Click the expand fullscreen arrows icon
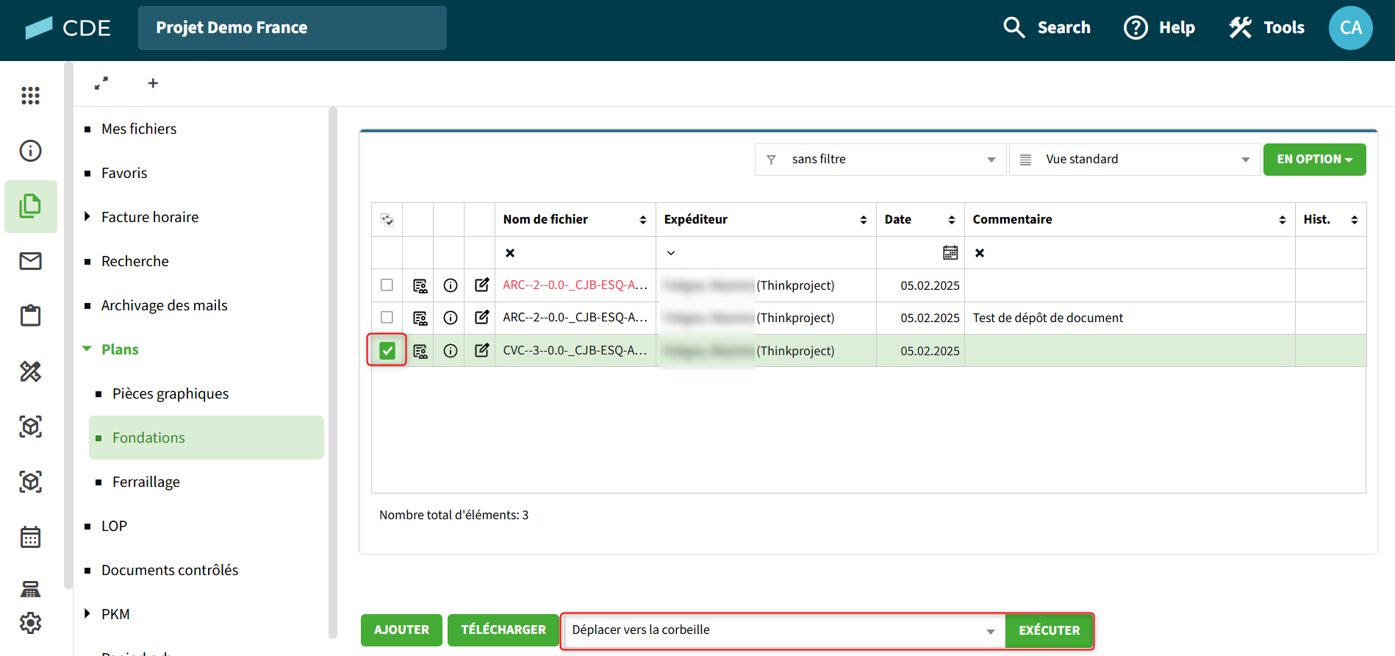Screen dimensions: 1395x656 point(101,83)
